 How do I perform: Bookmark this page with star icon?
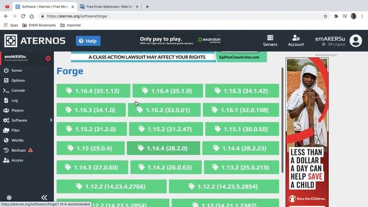tap(325, 16)
